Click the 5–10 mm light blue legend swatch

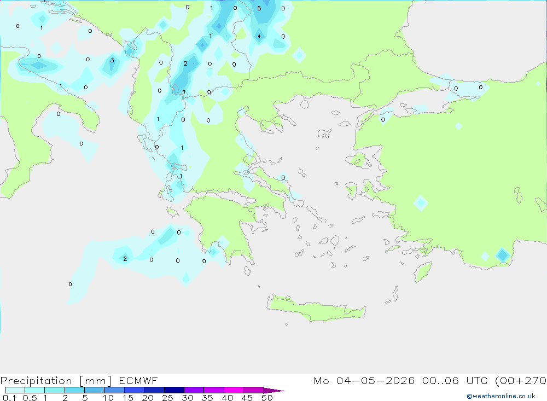coord(94,390)
